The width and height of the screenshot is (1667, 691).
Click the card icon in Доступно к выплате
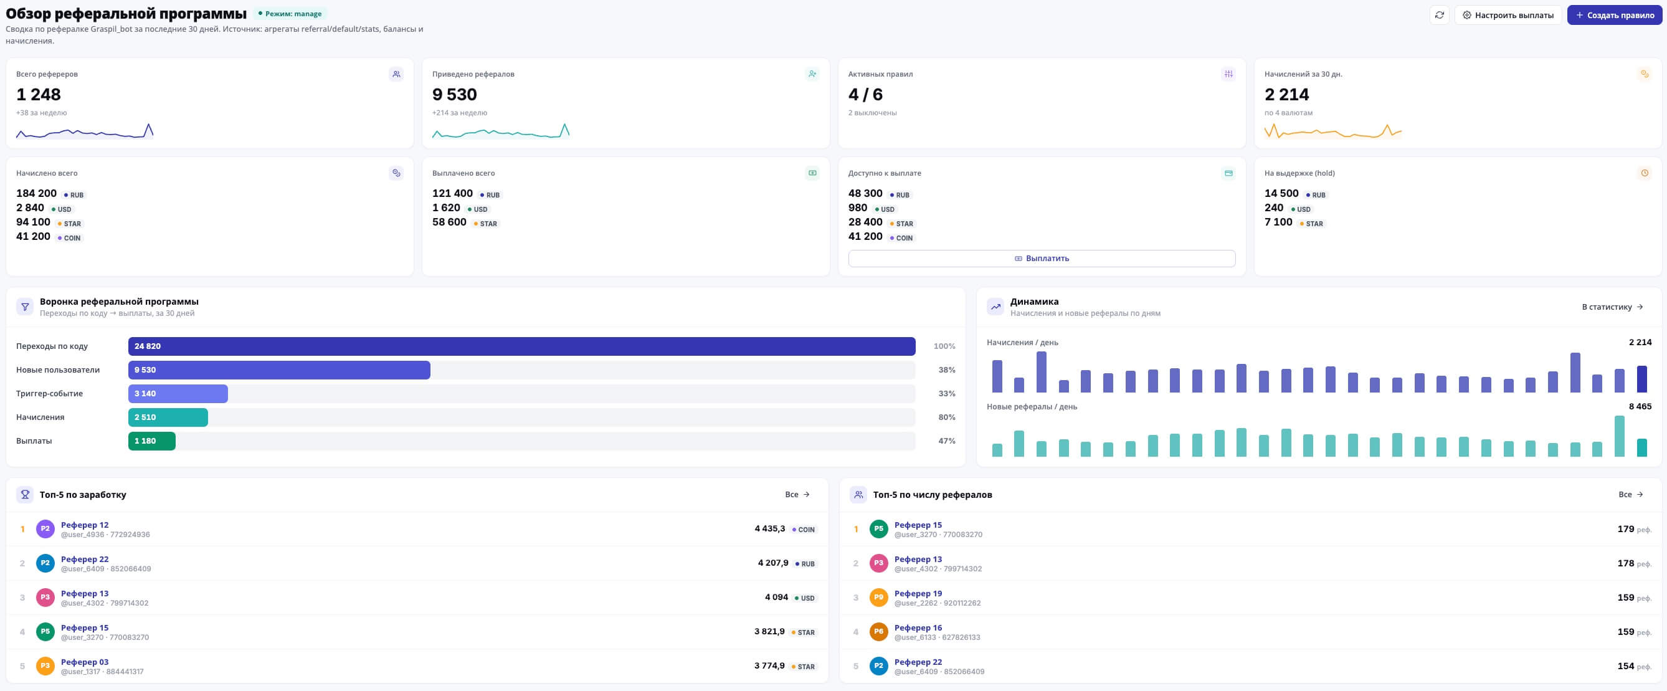click(1228, 173)
